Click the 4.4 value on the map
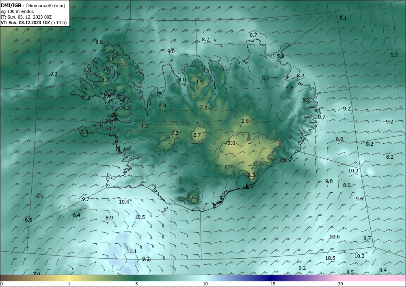Screen dimensions: 406x287 (112, 129)
